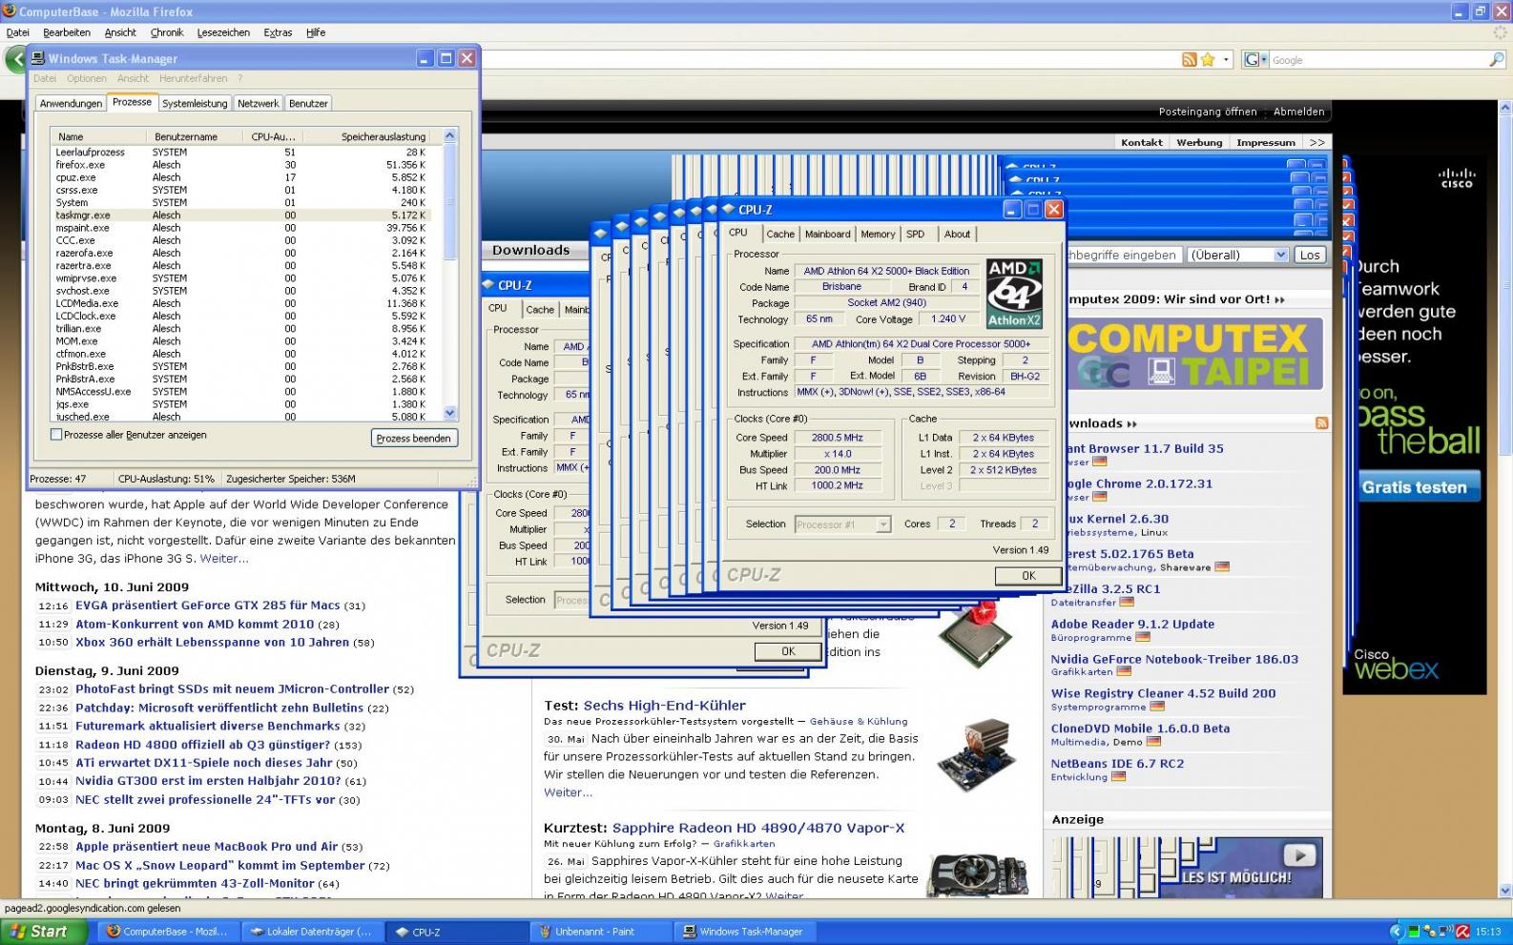Image resolution: width=1513 pixels, height=945 pixels.
Task: Switch to Systemleistung tab in Task Manager
Action: coord(195,103)
